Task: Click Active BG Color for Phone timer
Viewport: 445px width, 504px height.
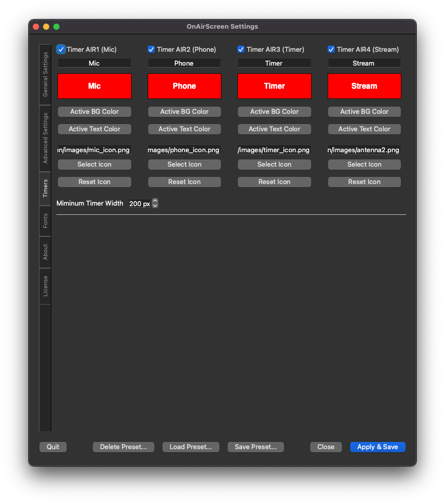Action: pos(185,112)
